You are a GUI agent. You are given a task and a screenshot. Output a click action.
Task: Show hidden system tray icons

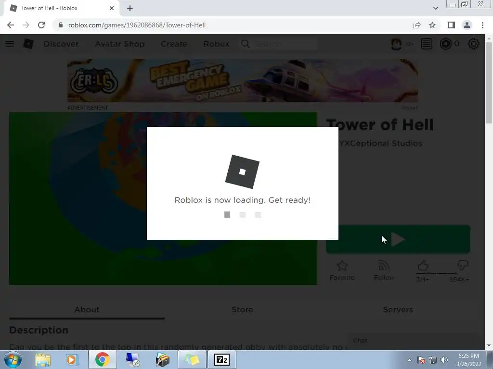coord(409,360)
